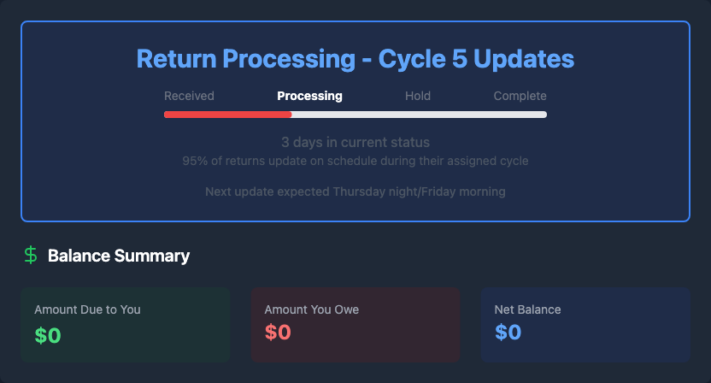The width and height of the screenshot is (711, 383).
Task: Click the right tip of the red progress fill
Action: 289,114
